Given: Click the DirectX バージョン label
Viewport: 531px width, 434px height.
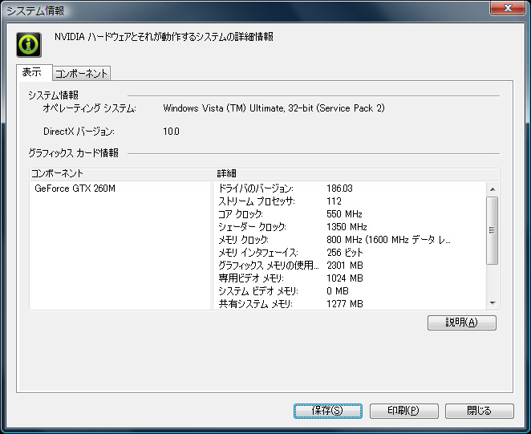Looking at the screenshot, I should click(x=79, y=132).
